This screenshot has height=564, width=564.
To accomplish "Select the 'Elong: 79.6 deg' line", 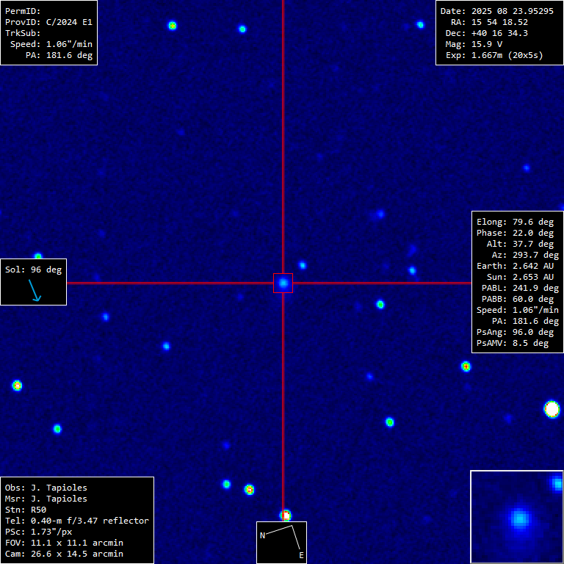I will pos(515,223).
